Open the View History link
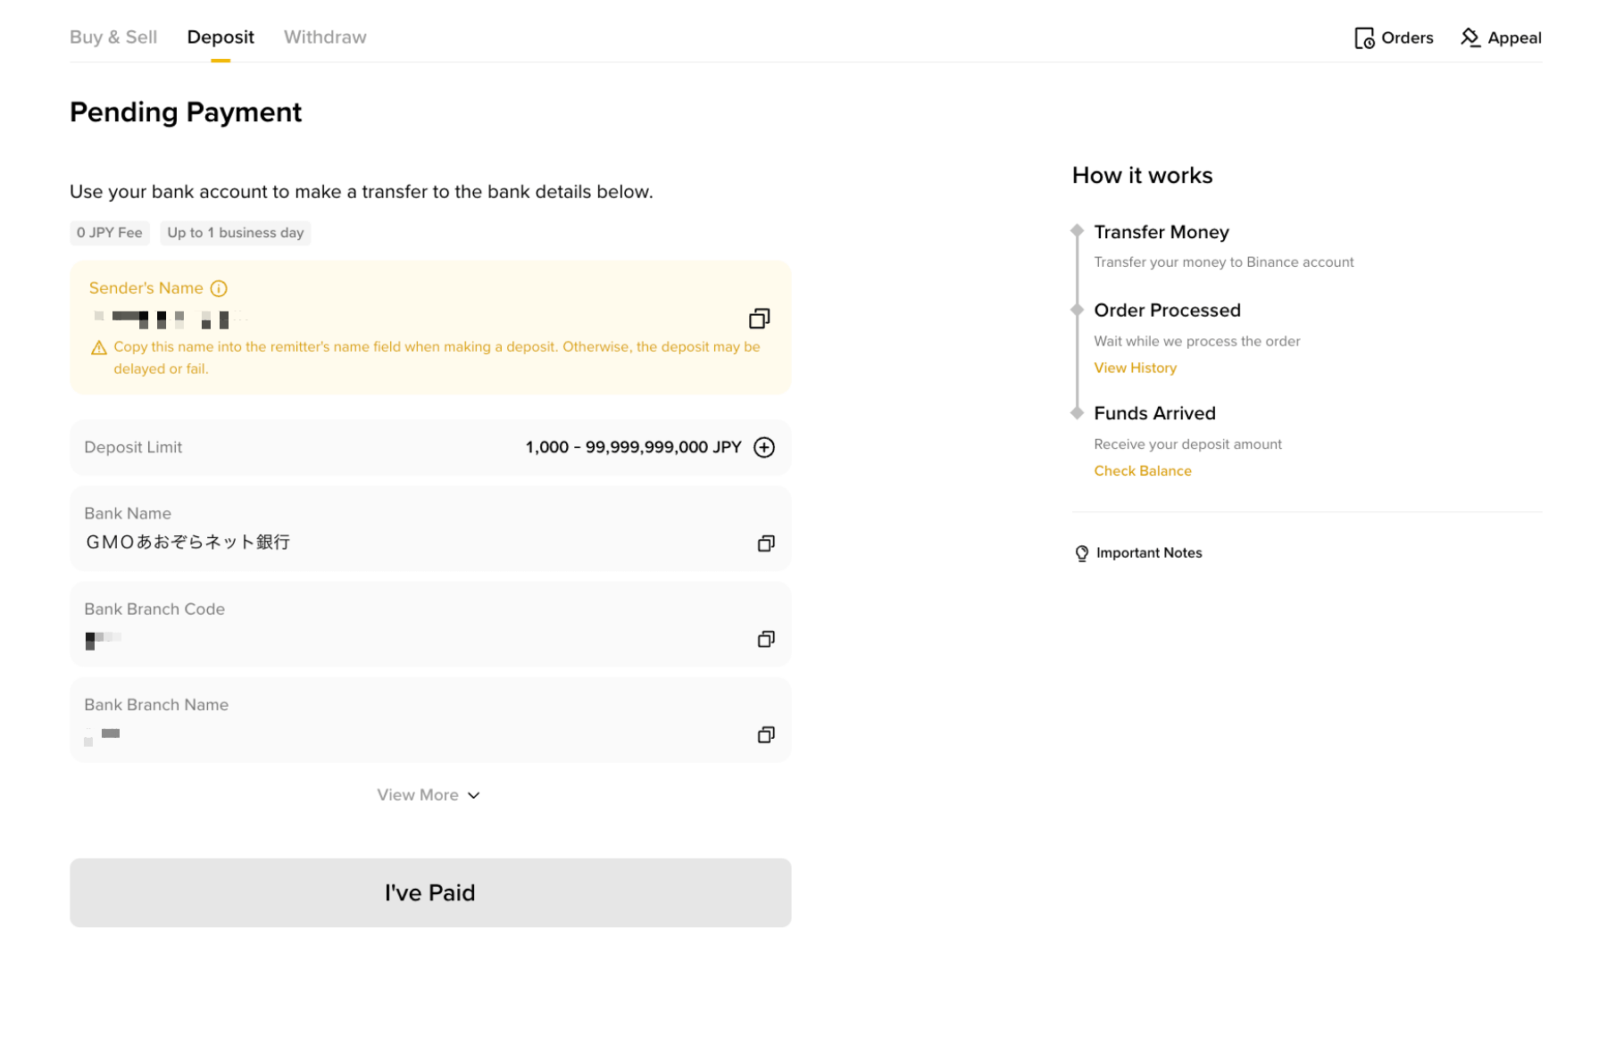The image size is (1607, 1061). pyautogui.click(x=1135, y=368)
